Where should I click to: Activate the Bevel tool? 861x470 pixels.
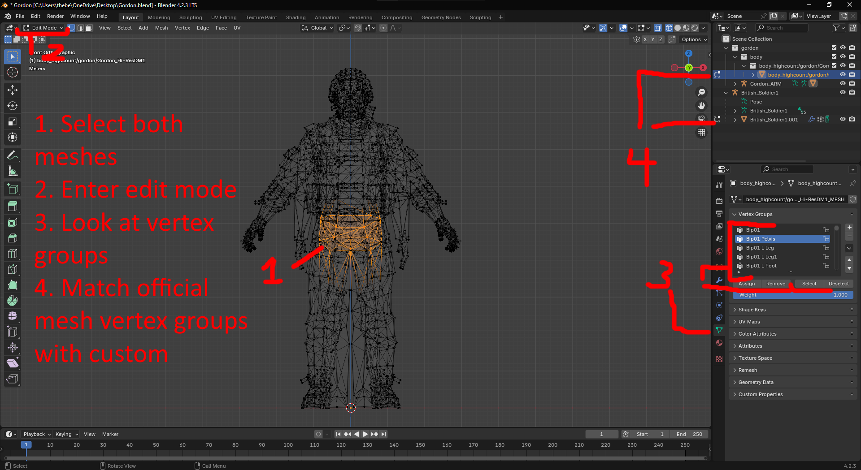13,238
